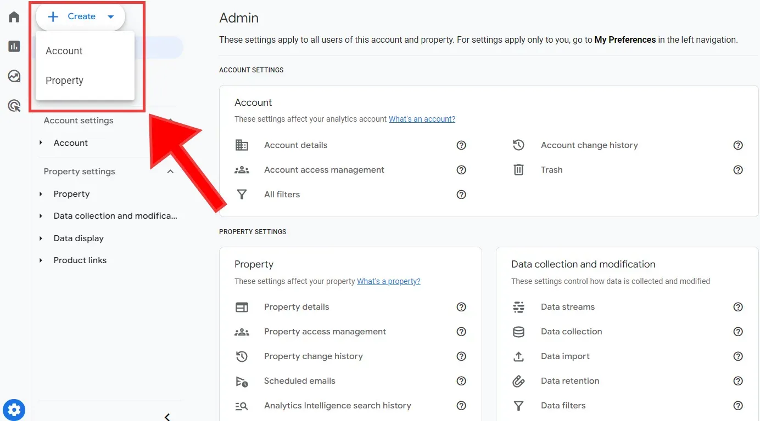This screenshot has width=760, height=421.
Task: Open the Trash setting
Action: click(x=551, y=170)
